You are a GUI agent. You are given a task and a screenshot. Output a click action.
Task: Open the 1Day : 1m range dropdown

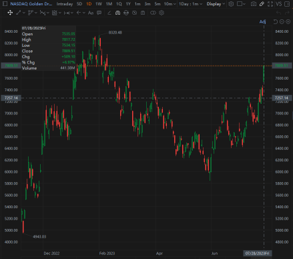(x=190, y=4)
